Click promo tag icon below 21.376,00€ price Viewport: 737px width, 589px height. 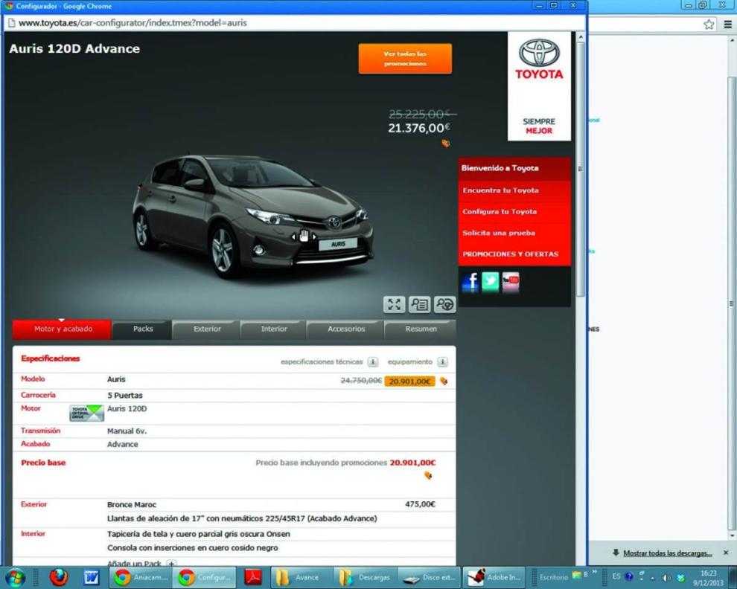click(x=446, y=144)
